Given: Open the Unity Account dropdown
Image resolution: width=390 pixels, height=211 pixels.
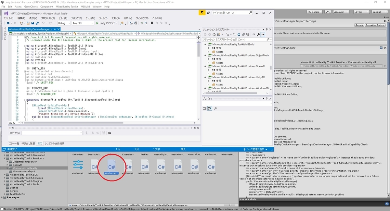Looking at the screenshot, I should [341, 12].
